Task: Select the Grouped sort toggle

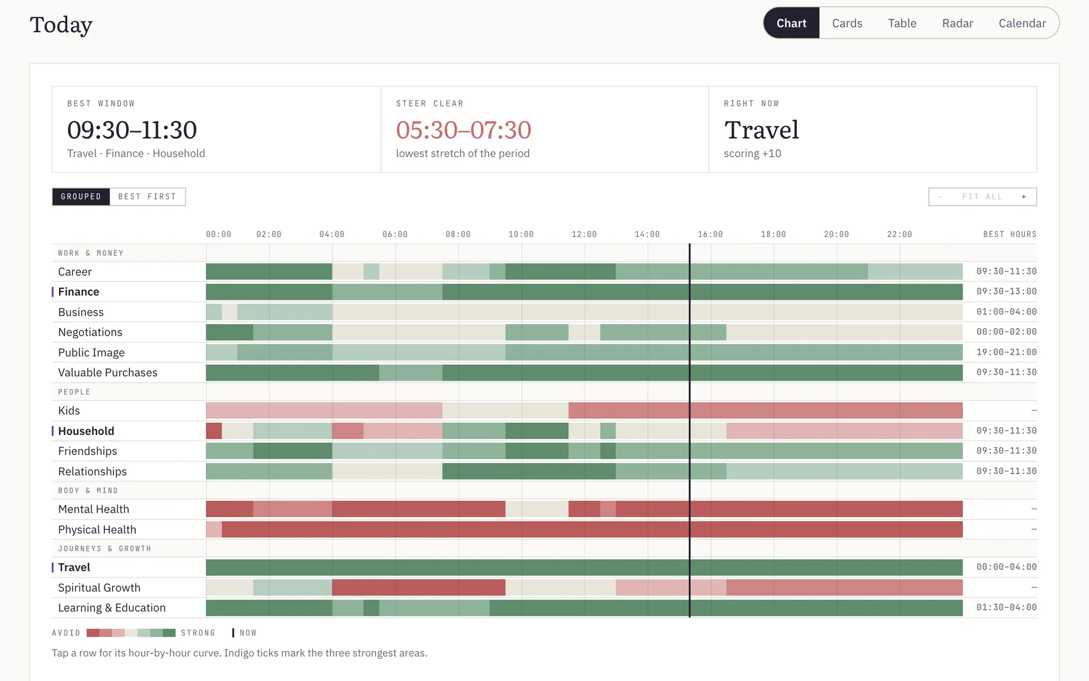Action: [x=81, y=197]
